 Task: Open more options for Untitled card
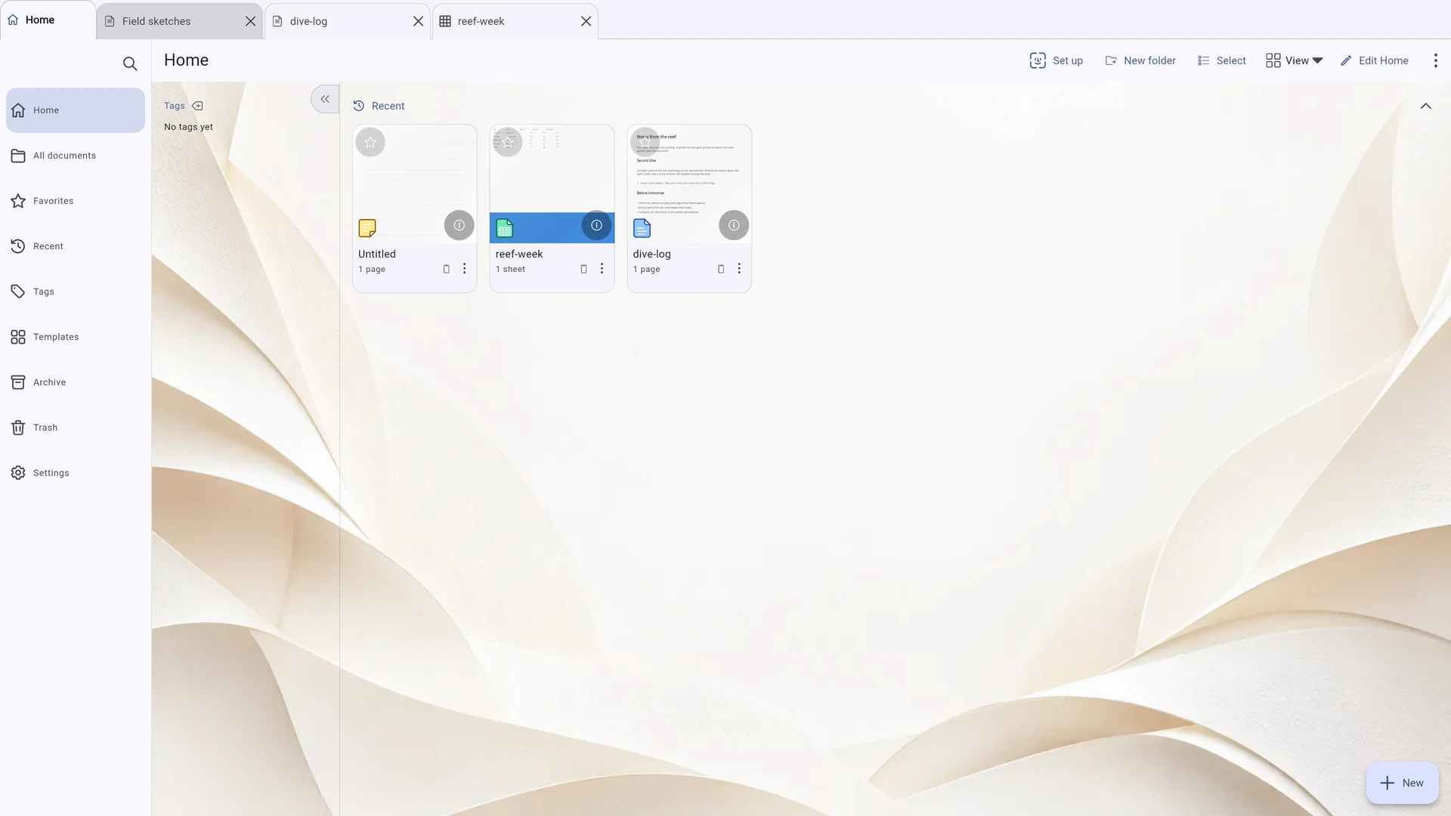465,269
